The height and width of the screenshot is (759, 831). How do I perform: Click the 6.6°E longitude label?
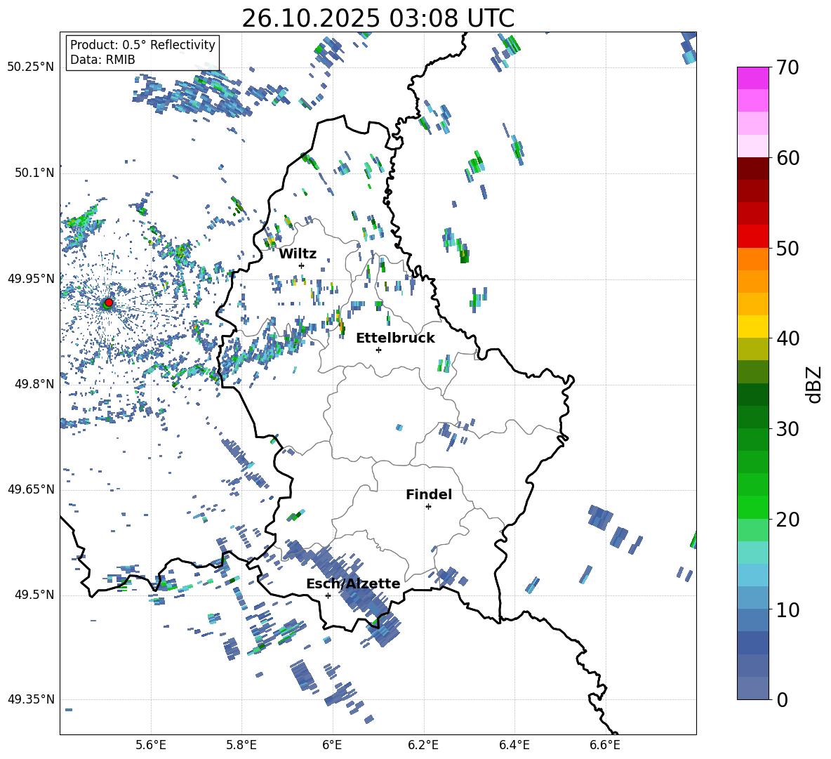(x=605, y=745)
